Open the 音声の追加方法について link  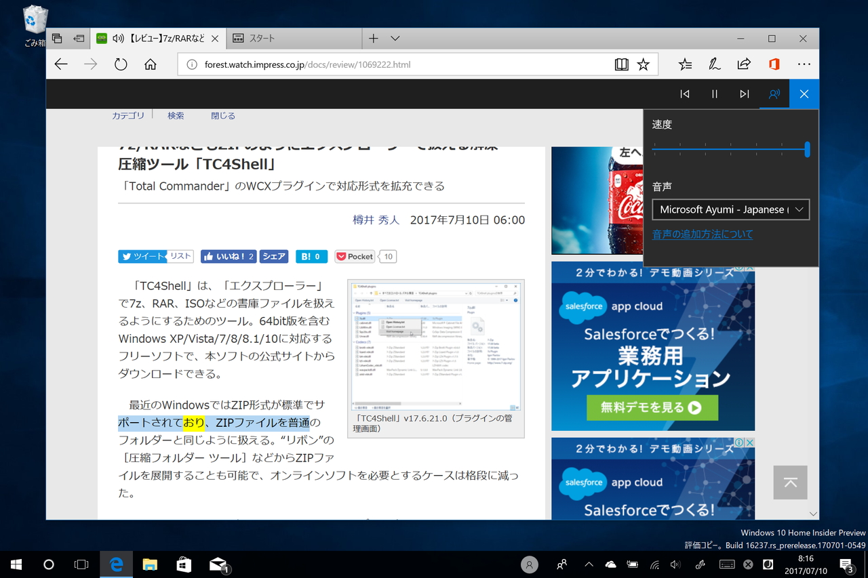point(703,234)
